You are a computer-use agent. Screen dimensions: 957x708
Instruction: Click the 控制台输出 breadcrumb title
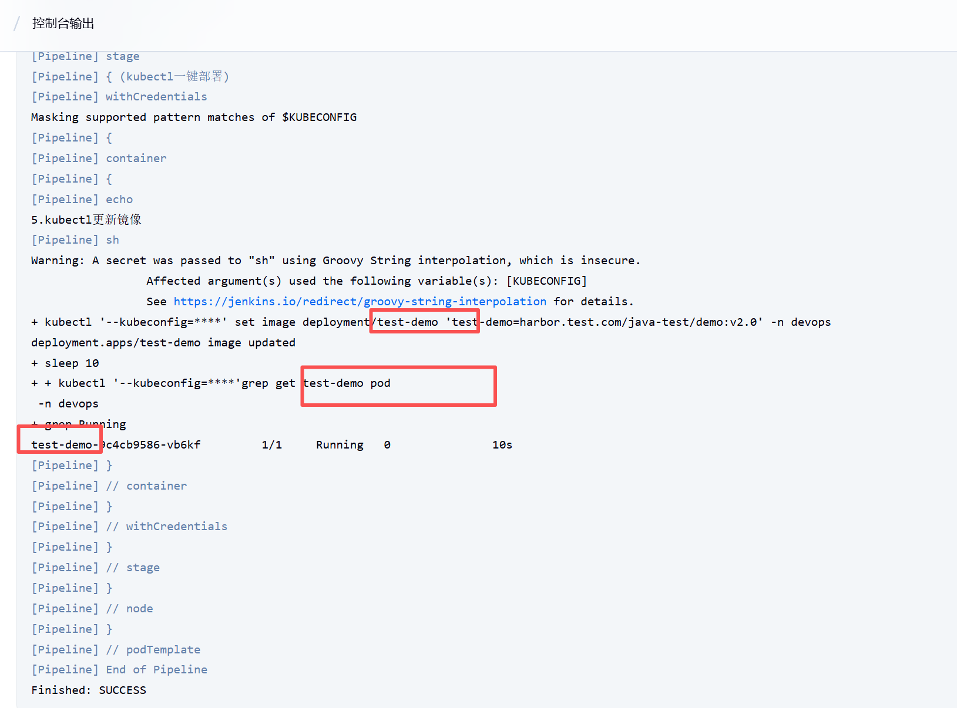(63, 23)
